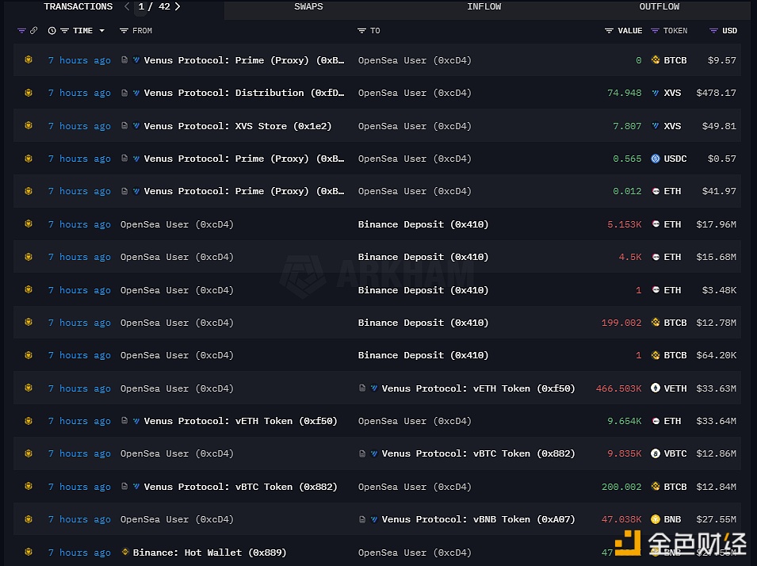Go to previous transactions page arrow

point(127,7)
